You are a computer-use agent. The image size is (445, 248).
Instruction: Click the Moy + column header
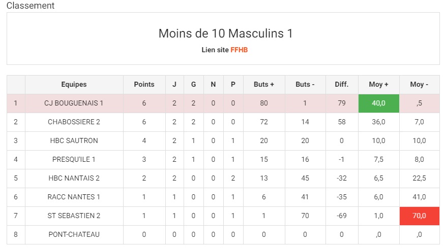[378, 84]
